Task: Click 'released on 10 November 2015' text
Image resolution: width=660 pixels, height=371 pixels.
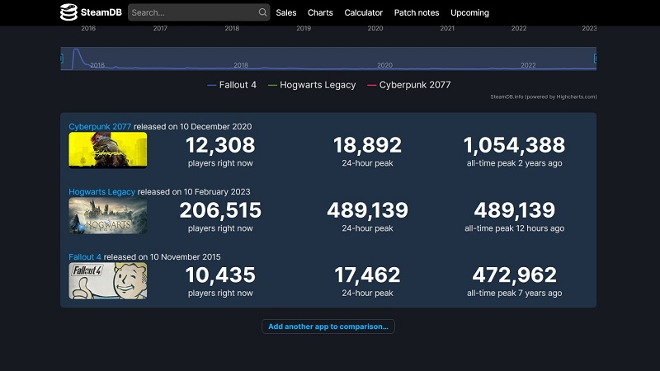Action: click(x=162, y=257)
